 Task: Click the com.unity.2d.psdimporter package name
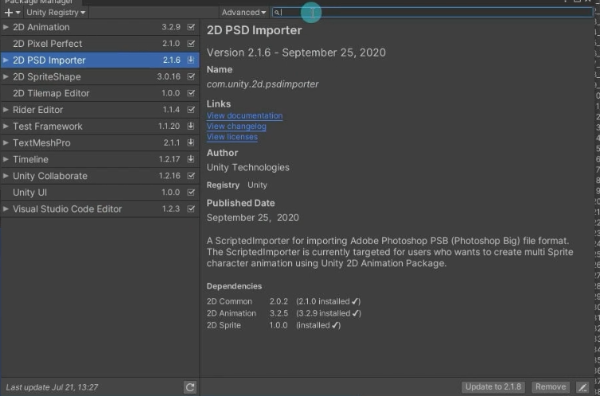point(263,84)
